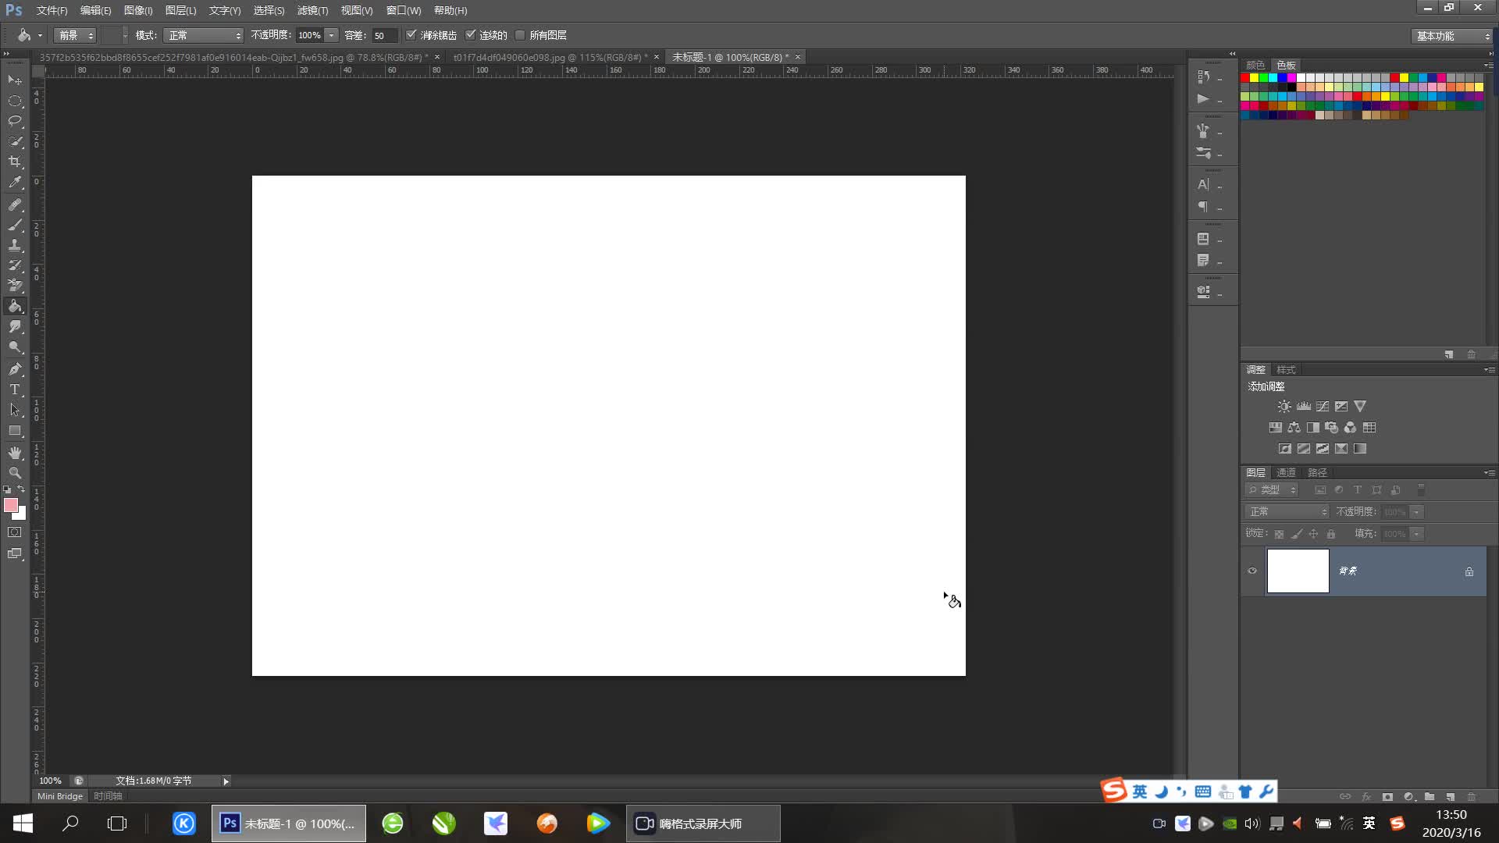Hide the background layer eye icon
Viewport: 1499px width, 843px height.
point(1252,571)
